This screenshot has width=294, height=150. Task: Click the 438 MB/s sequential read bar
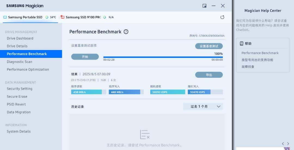tap(88, 92)
